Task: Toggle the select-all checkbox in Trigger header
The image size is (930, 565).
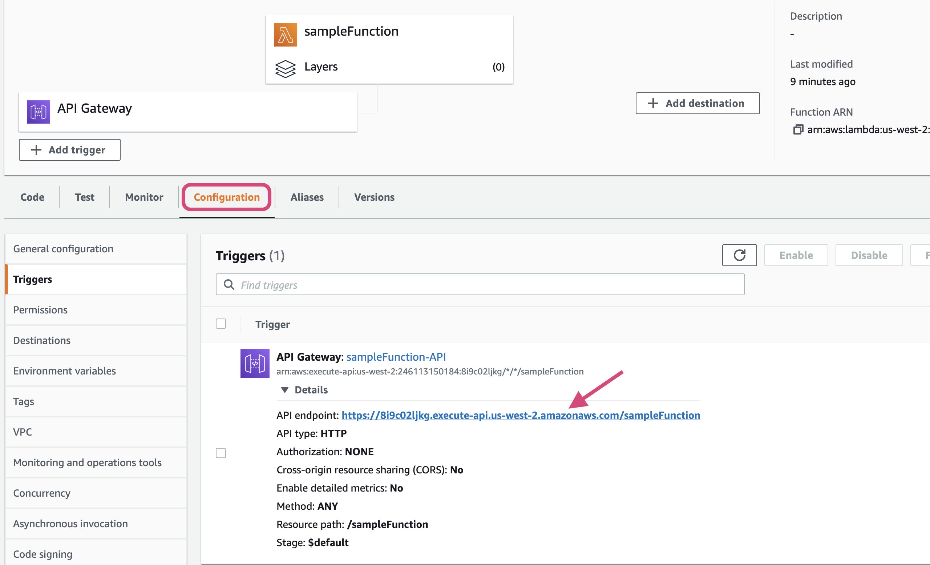Action: click(221, 324)
